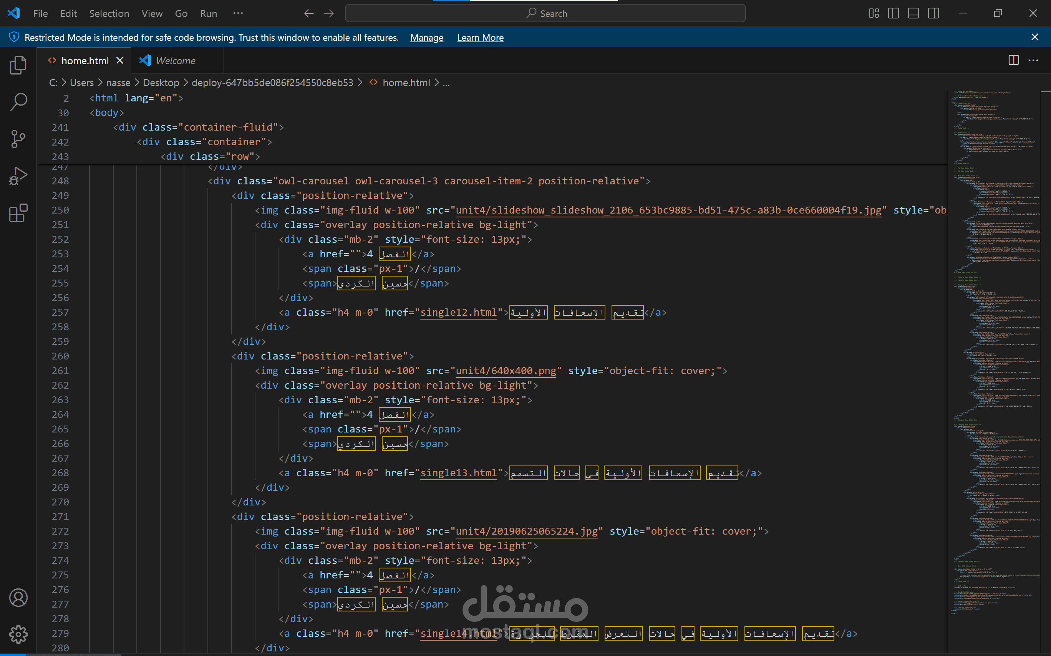
Task: Click the Search command center field
Action: coord(545,13)
